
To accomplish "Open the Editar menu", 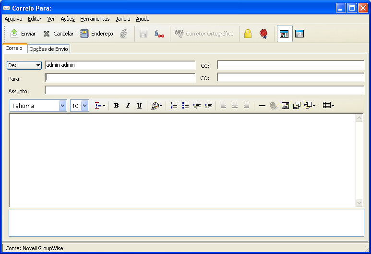I will click(x=35, y=19).
